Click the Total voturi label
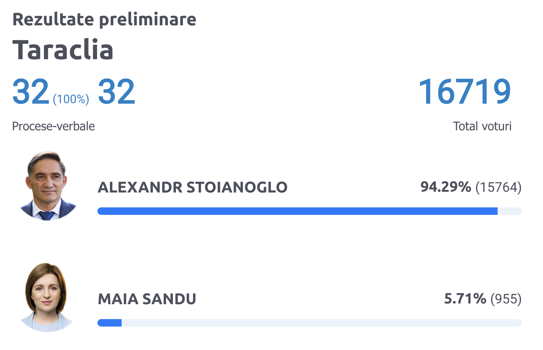 tap(482, 126)
